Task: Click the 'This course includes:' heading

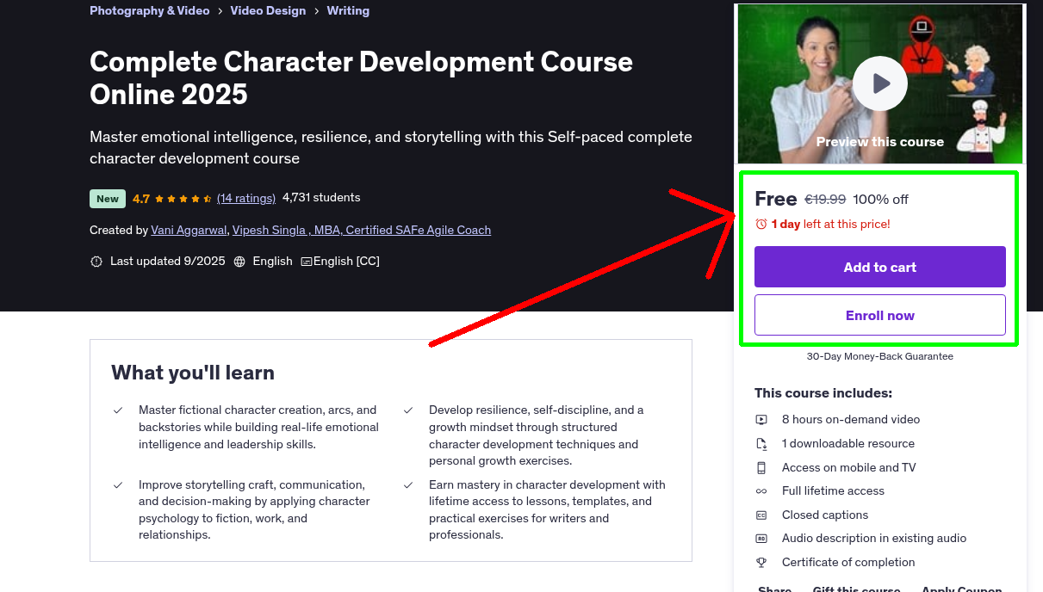Action: pos(823,393)
